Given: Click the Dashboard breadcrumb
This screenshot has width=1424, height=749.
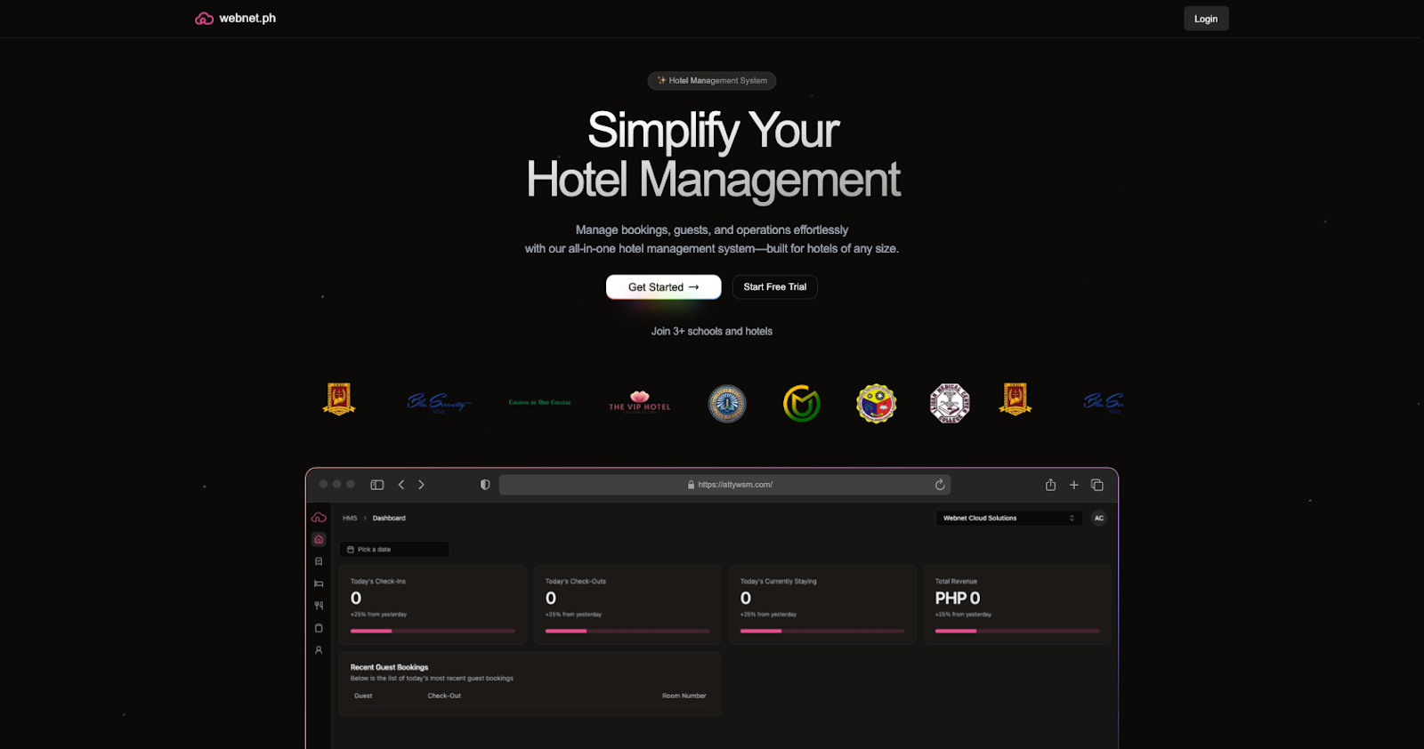Looking at the screenshot, I should click(x=389, y=518).
